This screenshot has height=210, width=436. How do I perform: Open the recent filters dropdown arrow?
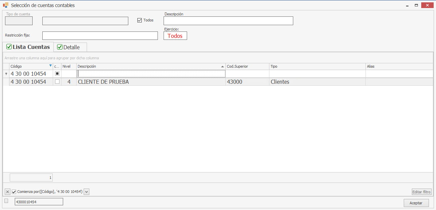[87, 192]
